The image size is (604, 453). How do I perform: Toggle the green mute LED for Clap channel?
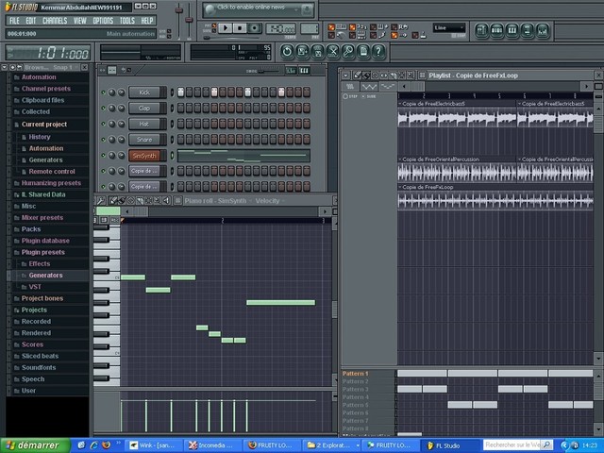104,109
